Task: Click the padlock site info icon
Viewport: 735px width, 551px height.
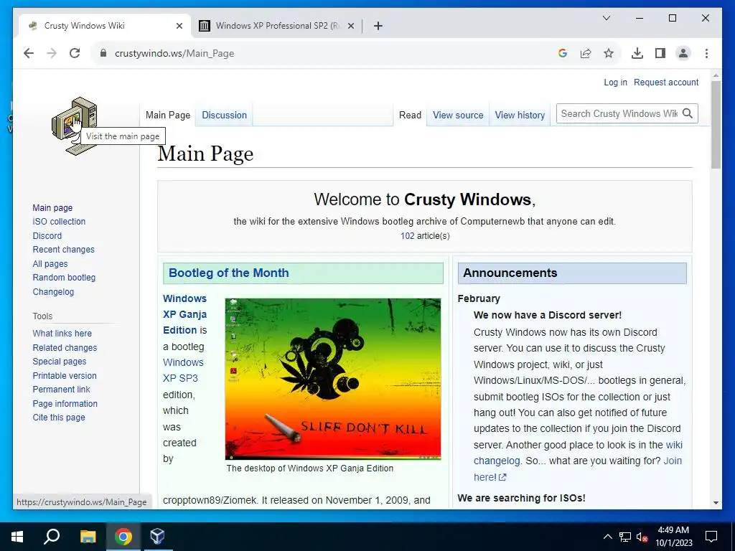Action: click(x=103, y=53)
